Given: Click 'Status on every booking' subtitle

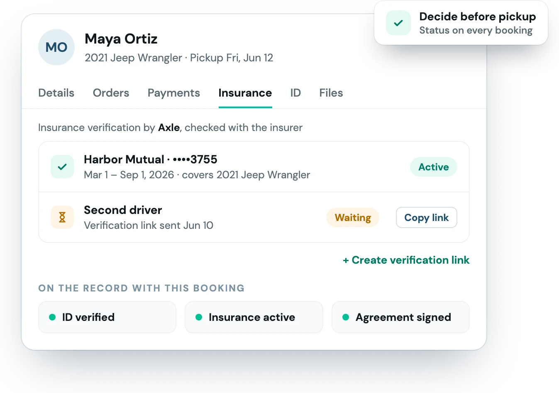Looking at the screenshot, I should coord(476,30).
